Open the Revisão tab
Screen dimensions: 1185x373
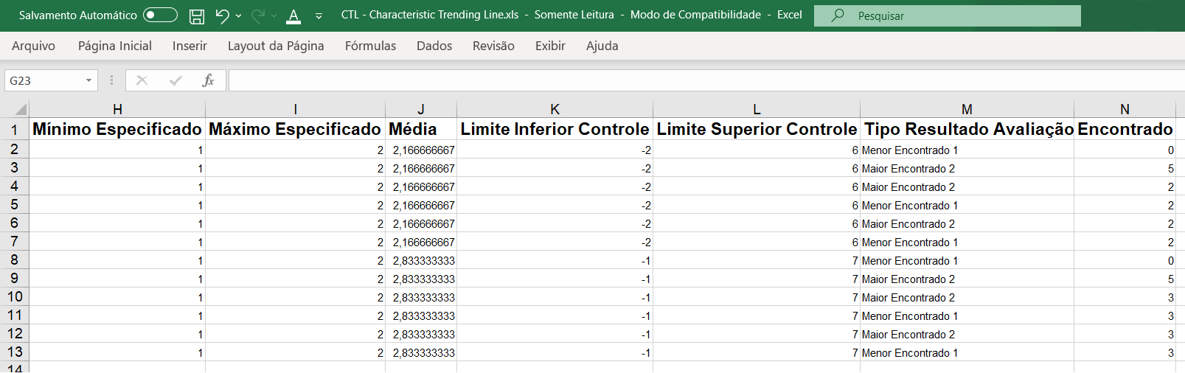point(493,46)
